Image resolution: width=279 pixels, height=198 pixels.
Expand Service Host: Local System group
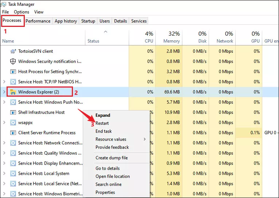[x=4, y=173]
